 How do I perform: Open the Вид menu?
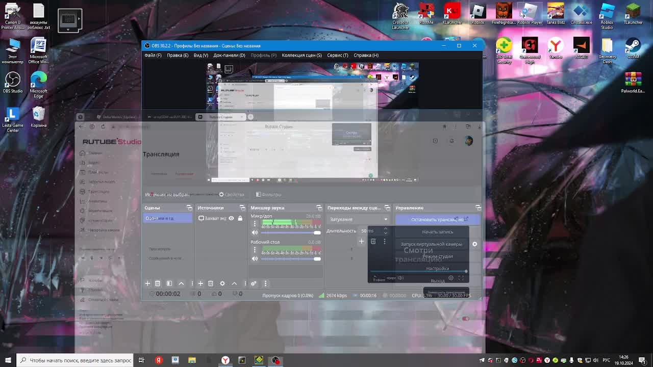[200, 55]
